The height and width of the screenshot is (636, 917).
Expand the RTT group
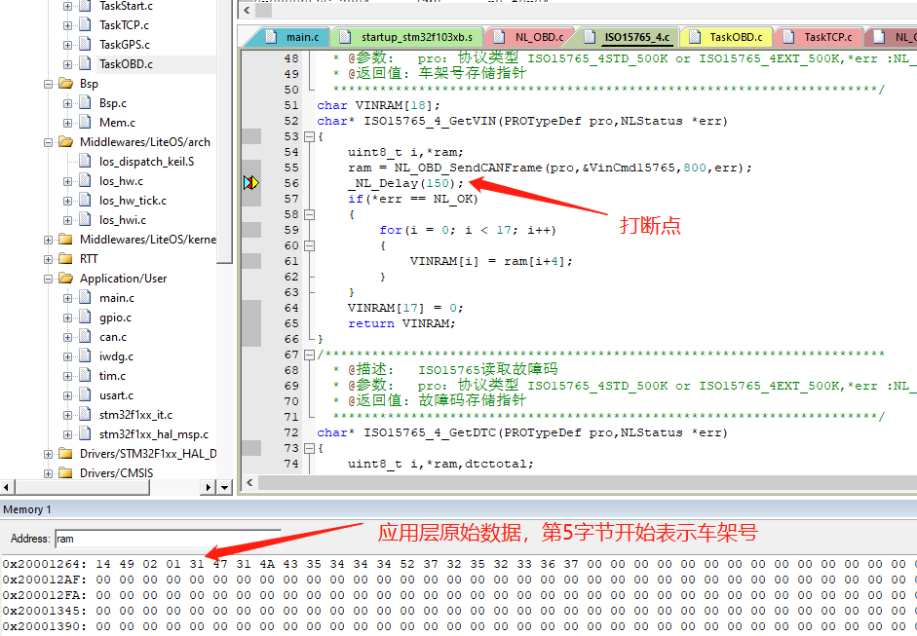(x=49, y=259)
